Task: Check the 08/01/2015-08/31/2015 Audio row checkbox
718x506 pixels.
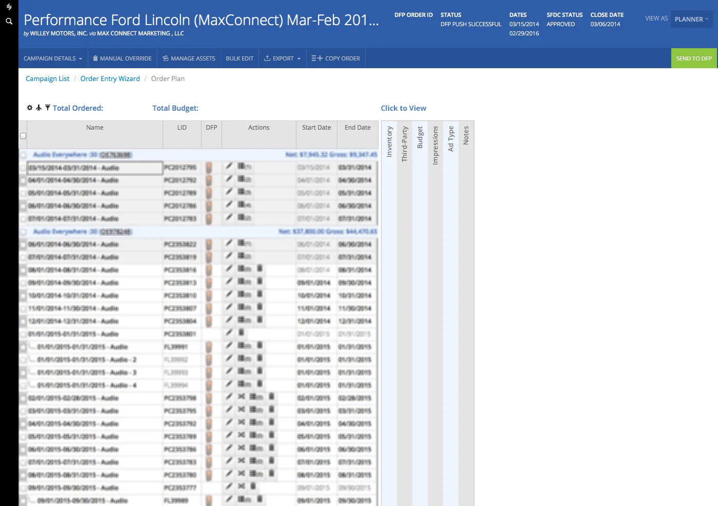Action: coord(23,475)
